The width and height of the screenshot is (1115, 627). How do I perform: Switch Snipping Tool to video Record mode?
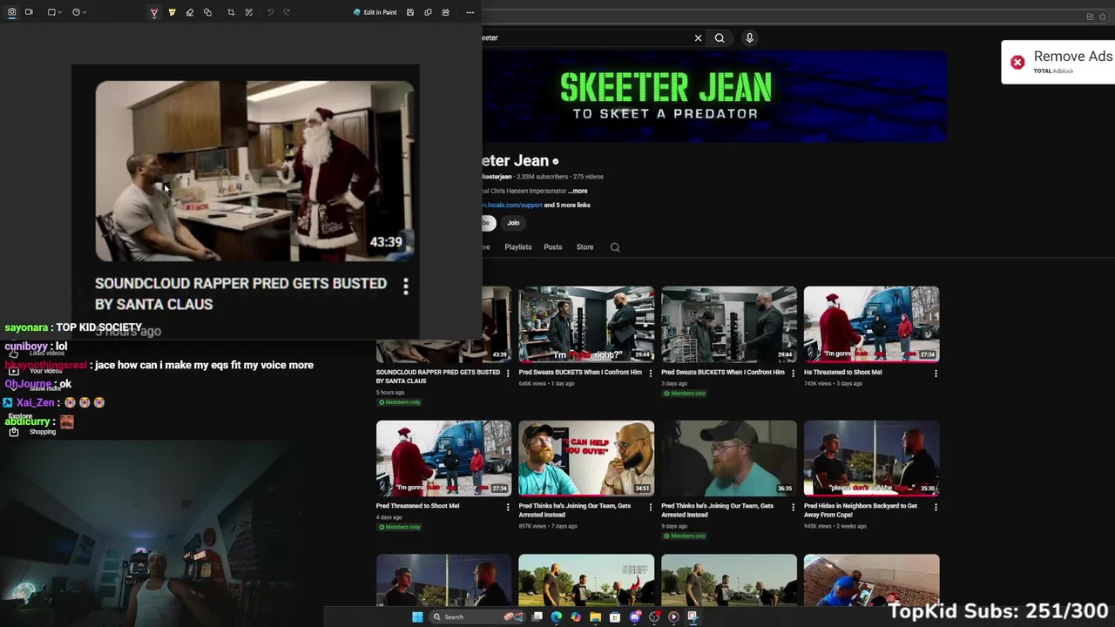pos(29,12)
